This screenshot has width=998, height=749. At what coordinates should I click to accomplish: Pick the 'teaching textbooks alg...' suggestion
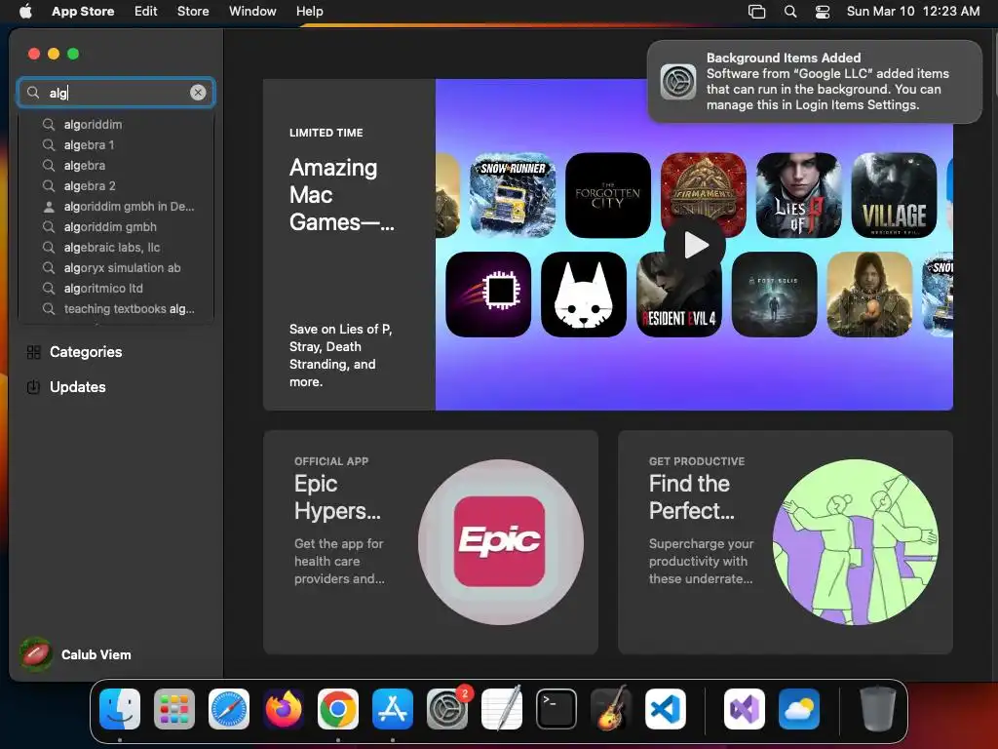coord(116,309)
